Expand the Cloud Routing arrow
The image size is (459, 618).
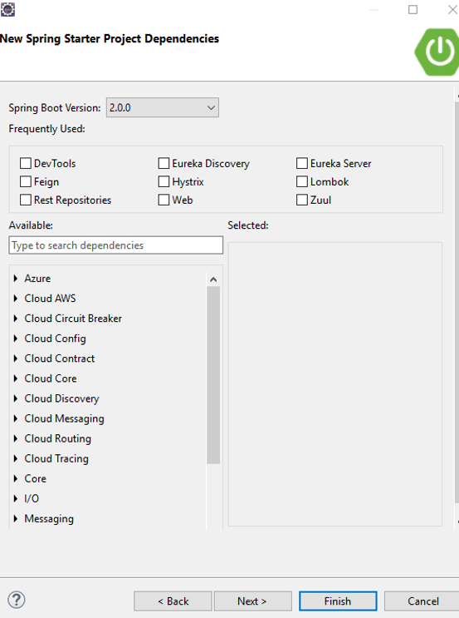click(16, 438)
